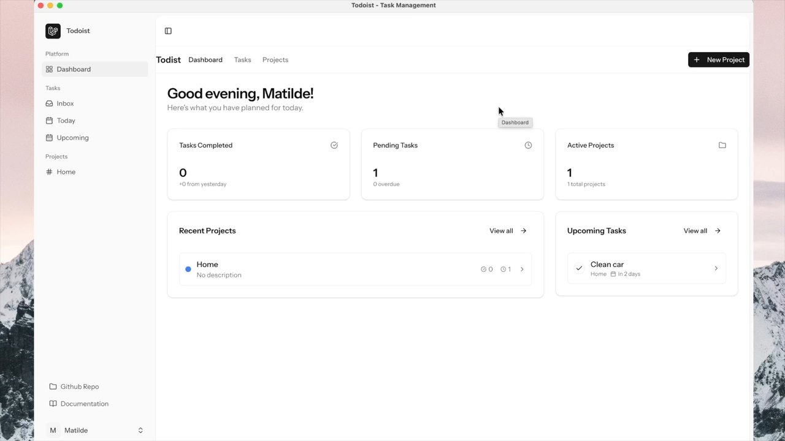Click the arrow icon beside Recent Projects View all
Image resolution: width=785 pixels, height=441 pixels.
pos(524,231)
